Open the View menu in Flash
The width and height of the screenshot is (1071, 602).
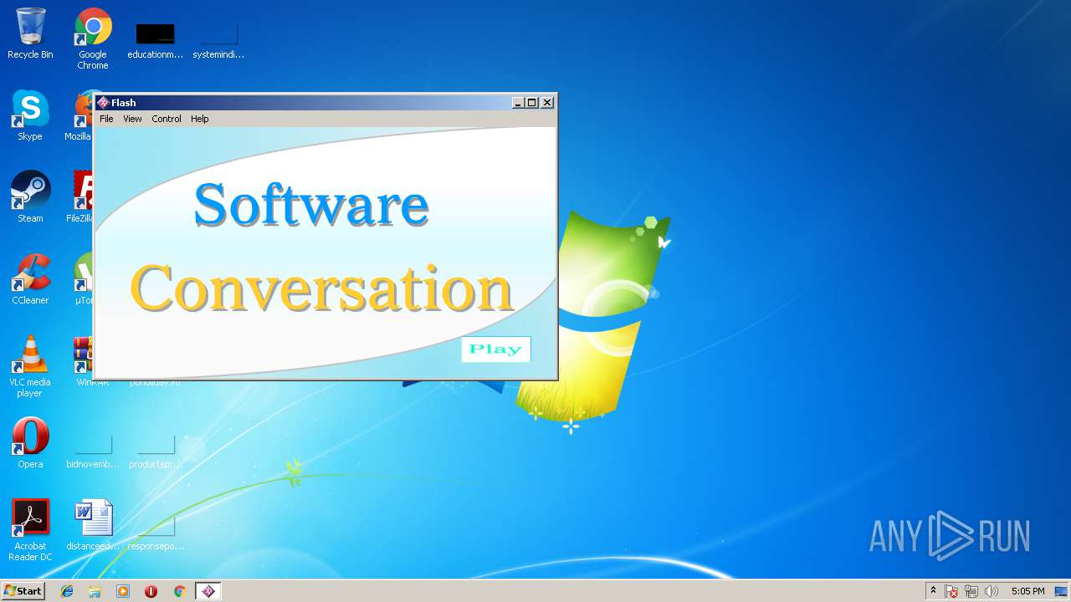click(x=132, y=119)
